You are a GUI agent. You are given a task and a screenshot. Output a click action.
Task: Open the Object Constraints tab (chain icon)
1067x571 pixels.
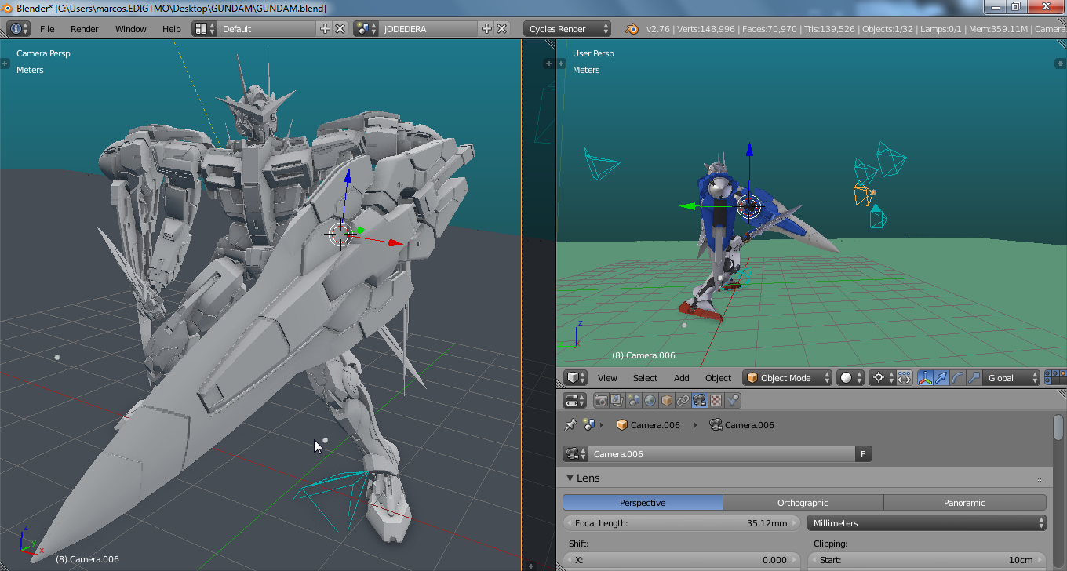tap(683, 401)
